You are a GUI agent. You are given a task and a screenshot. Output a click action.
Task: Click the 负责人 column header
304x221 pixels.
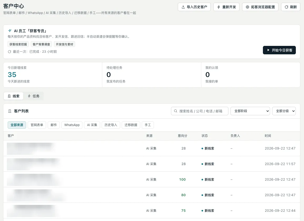tap(235, 136)
